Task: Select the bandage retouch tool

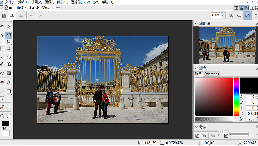Action: tap(2, 107)
